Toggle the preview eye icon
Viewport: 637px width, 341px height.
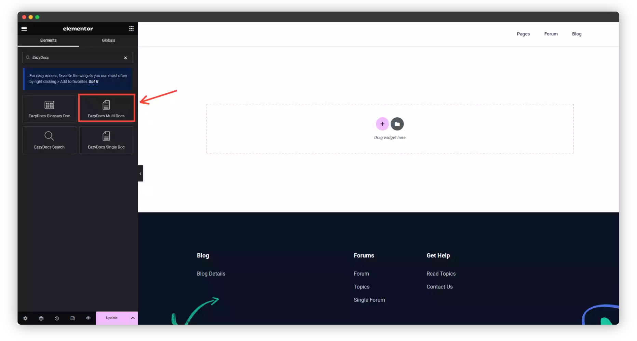pyautogui.click(x=88, y=318)
